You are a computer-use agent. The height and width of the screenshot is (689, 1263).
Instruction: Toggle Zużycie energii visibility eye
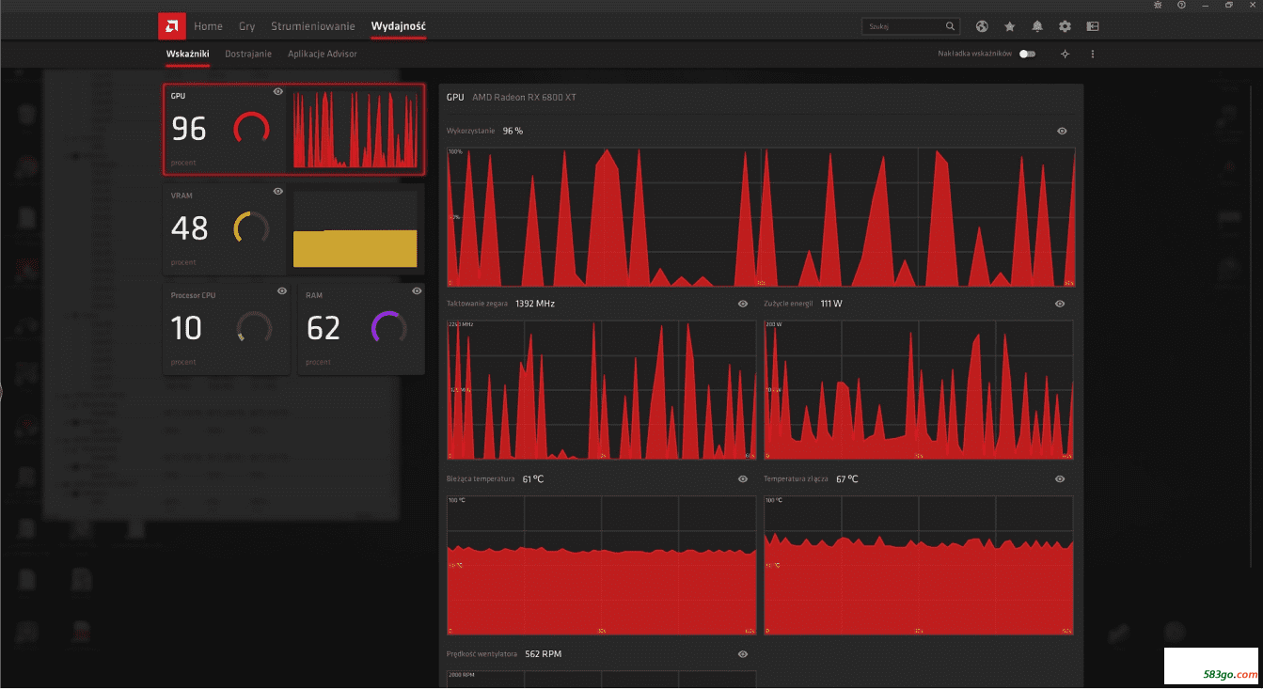[1060, 304]
